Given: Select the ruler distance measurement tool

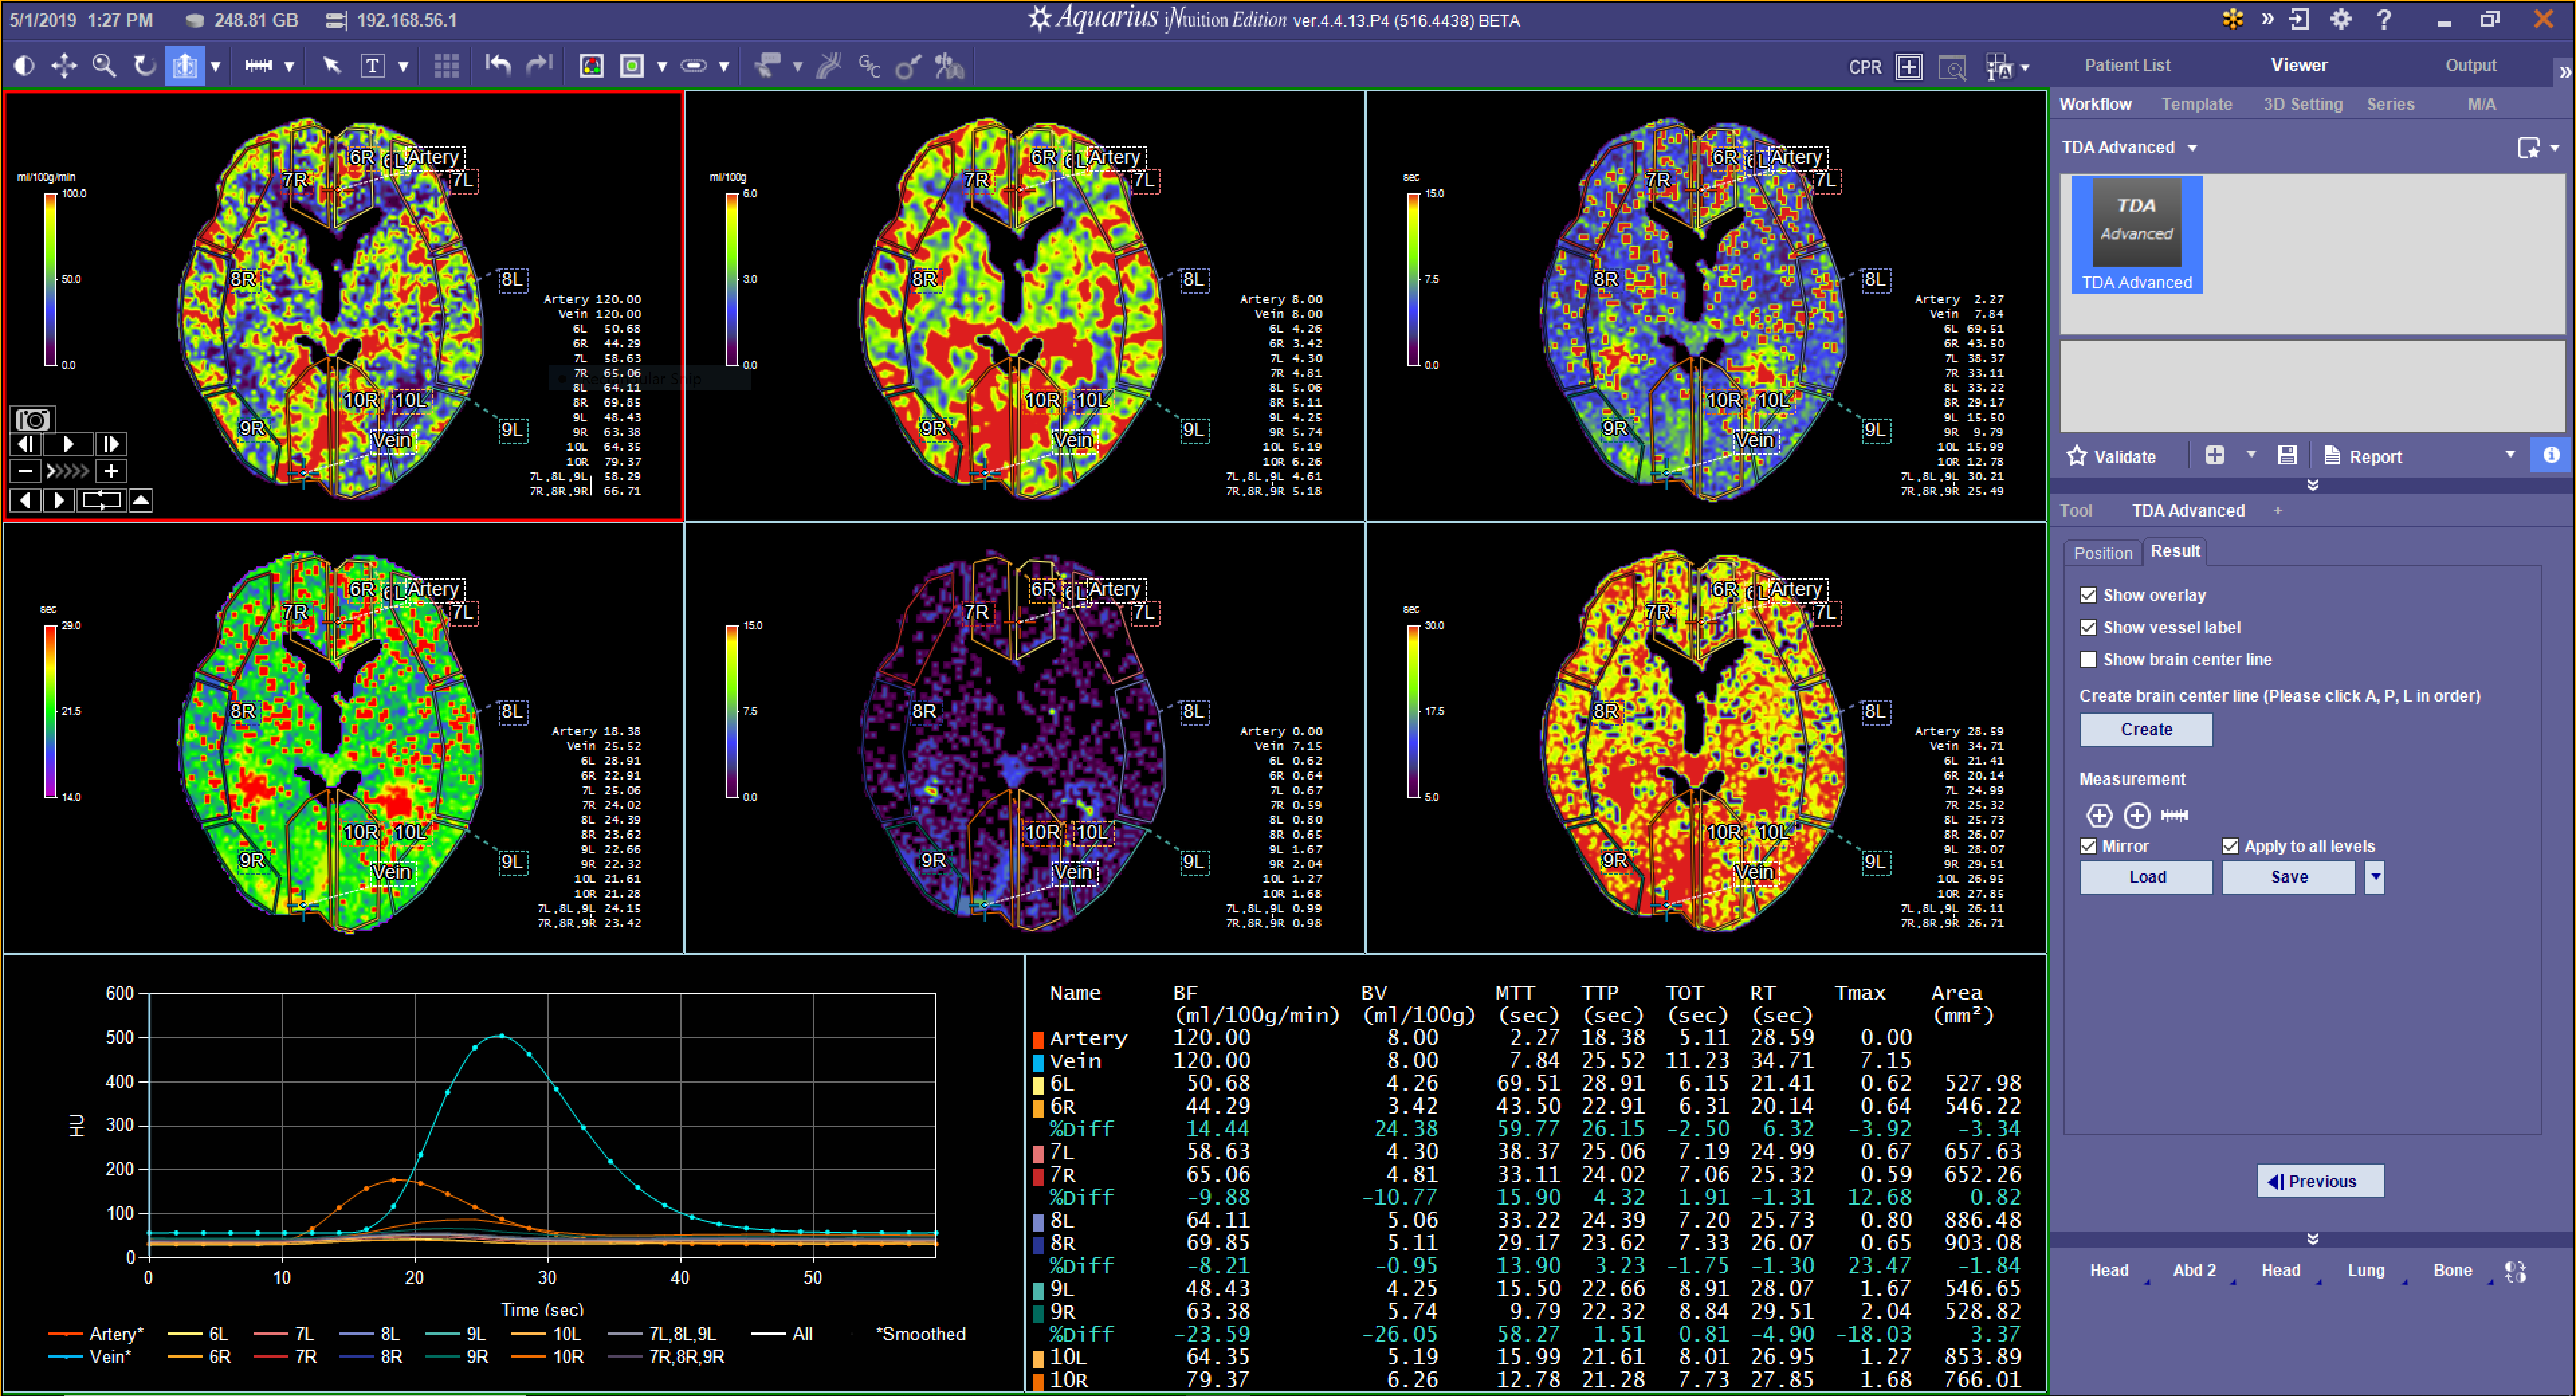Looking at the screenshot, I should (x=259, y=66).
